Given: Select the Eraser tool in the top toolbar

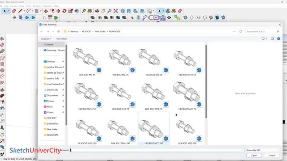Looking at the screenshot, I should click(14, 11).
